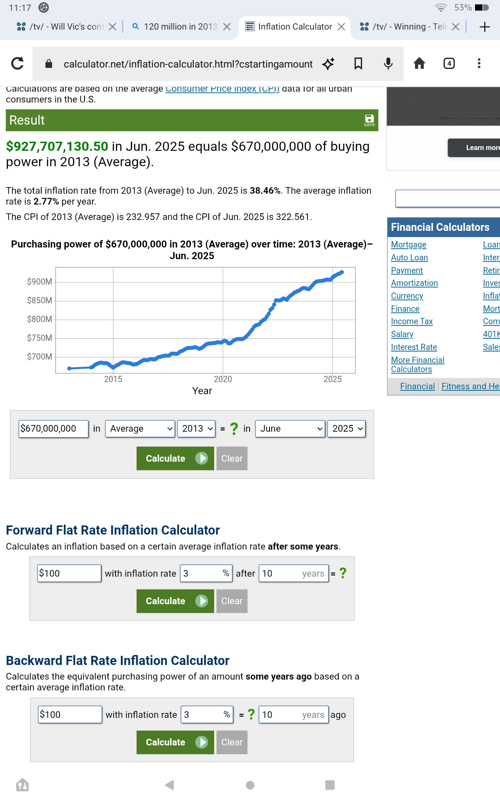Viewport: 500px width, 800px height.
Task: Tap the Android home circle button
Action: click(250, 785)
